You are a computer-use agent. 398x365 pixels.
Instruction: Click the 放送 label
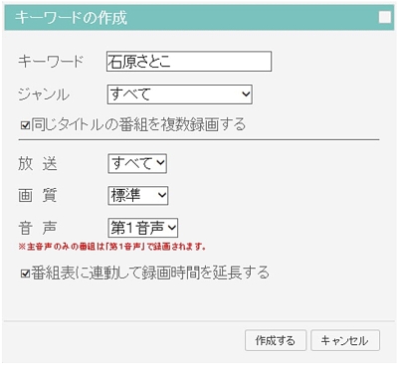point(38,163)
